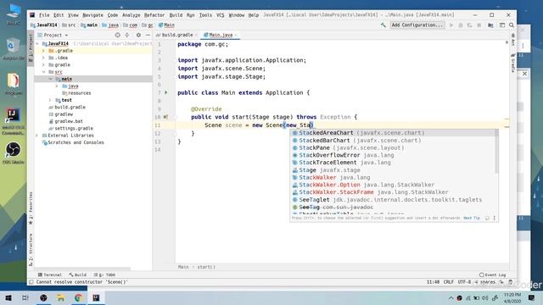Select settings.gradle file in project tree
The image size is (543, 305).
pyautogui.click(x=74, y=128)
